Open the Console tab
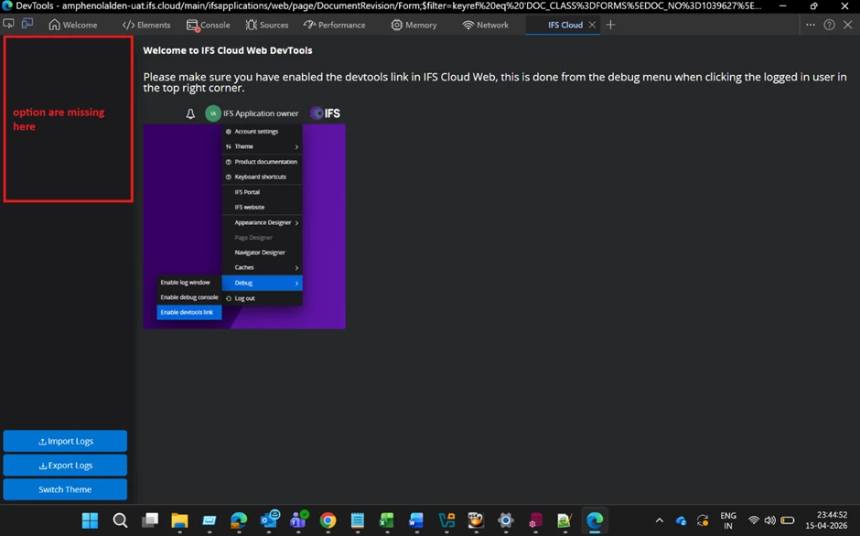The height and width of the screenshot is (536, 860). [209, 25]
